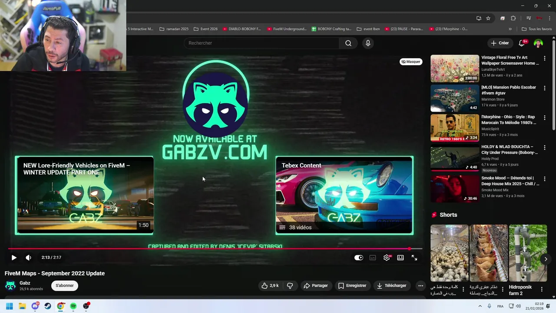This screenshot has height=313, width=556.
Task: Open BOBONY Crafting sheet bookmark
Action: click(331, 29)
